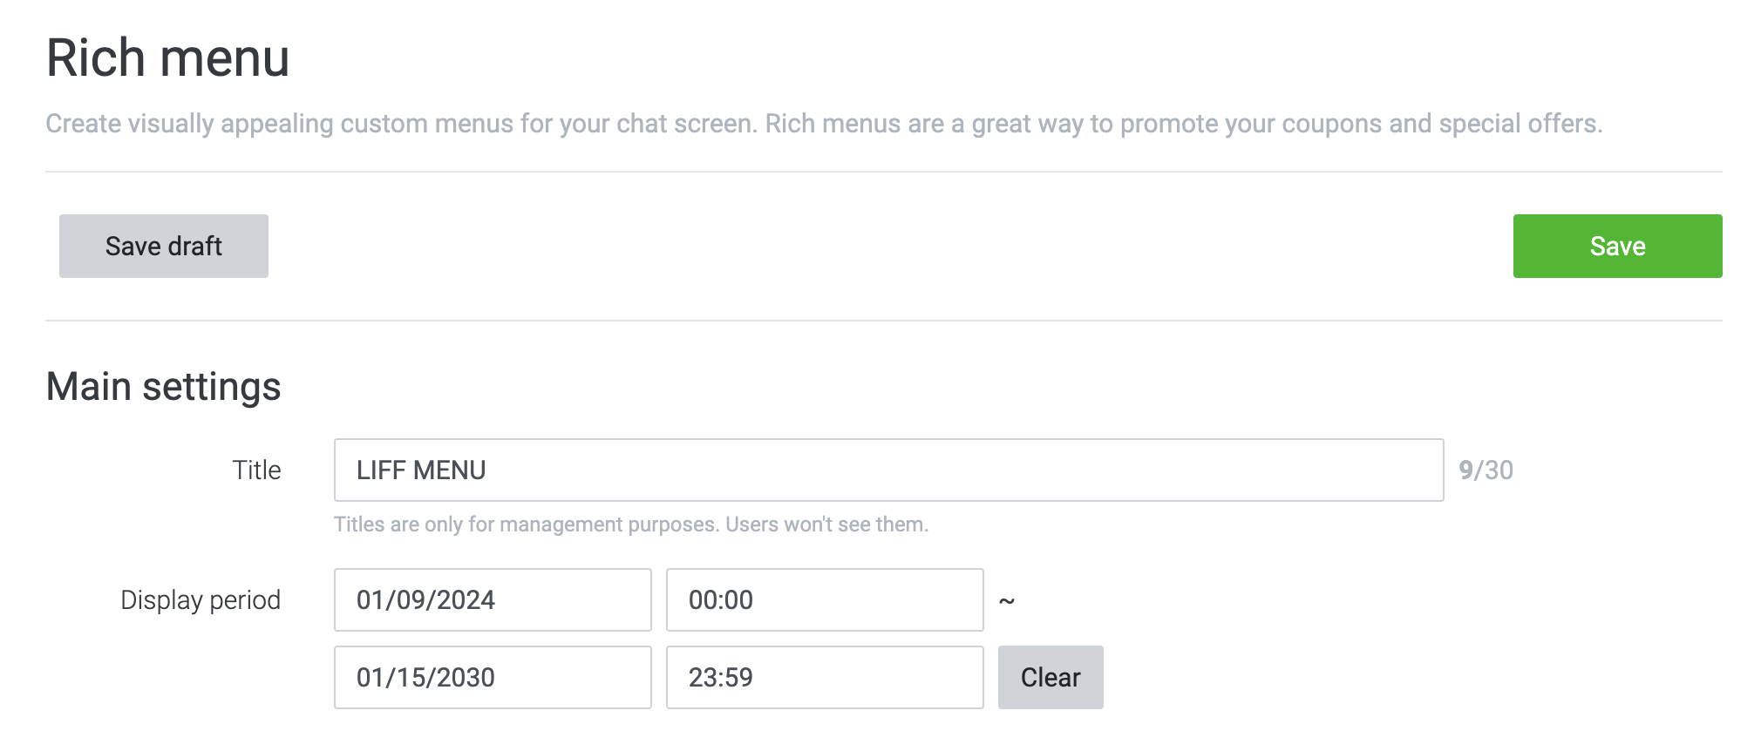Save the rich menu as a draft
Screen dimensions: 1761x751
[163, 246]
